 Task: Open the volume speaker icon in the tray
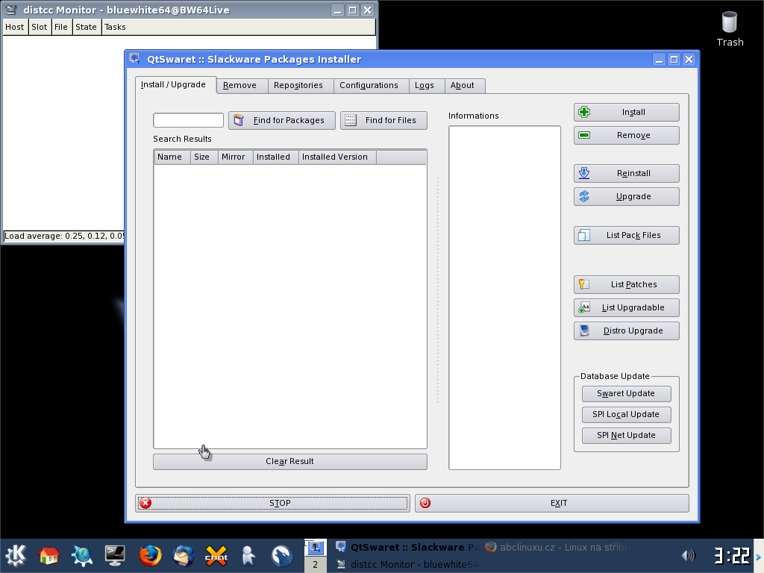pos(688,555)
